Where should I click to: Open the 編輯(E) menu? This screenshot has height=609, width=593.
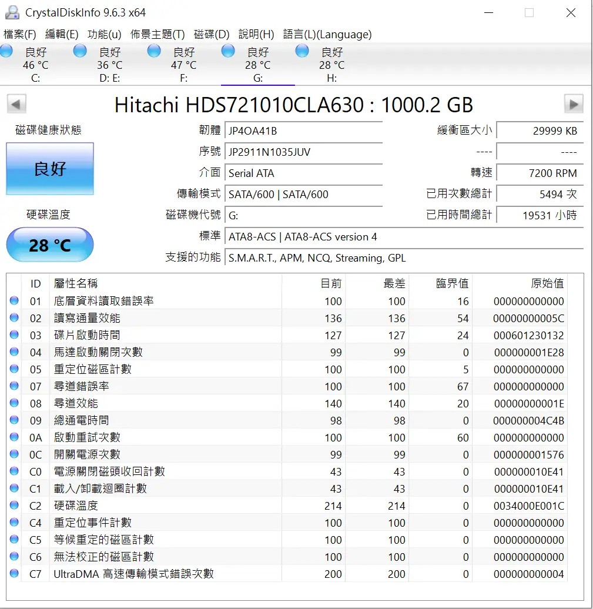[62, 35]
